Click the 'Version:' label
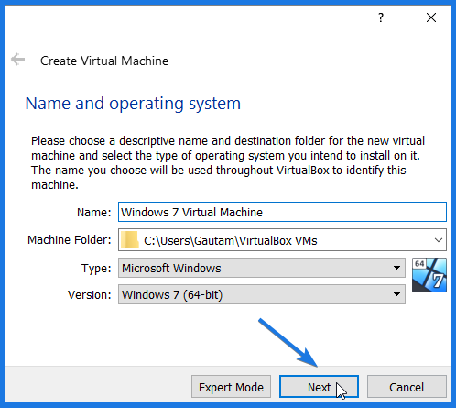 click(90, 295)
